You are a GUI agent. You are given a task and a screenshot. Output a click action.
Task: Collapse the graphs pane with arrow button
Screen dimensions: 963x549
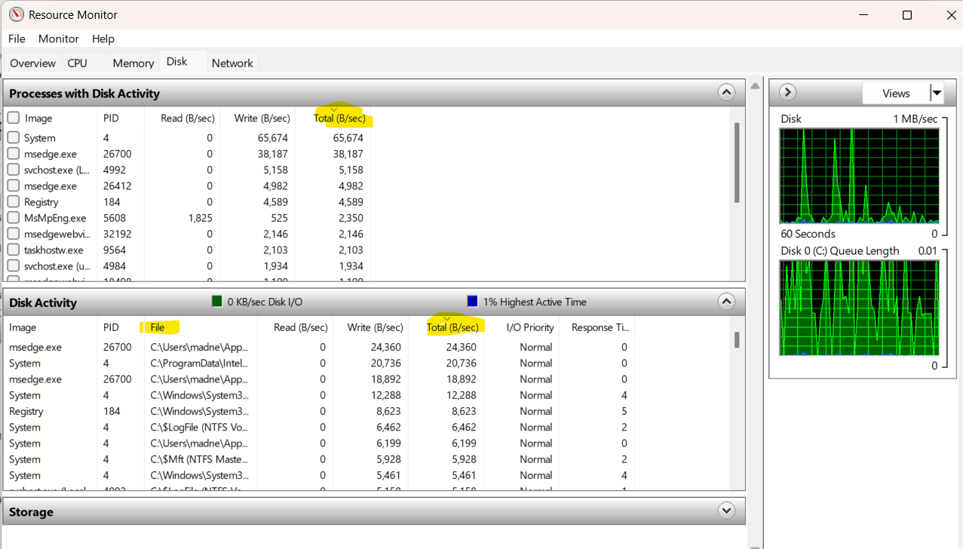787,92
